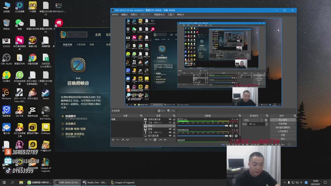Open source properties gear below sources list
The image size is (331, 186).
pyautogui.click(x=155, y=140)
